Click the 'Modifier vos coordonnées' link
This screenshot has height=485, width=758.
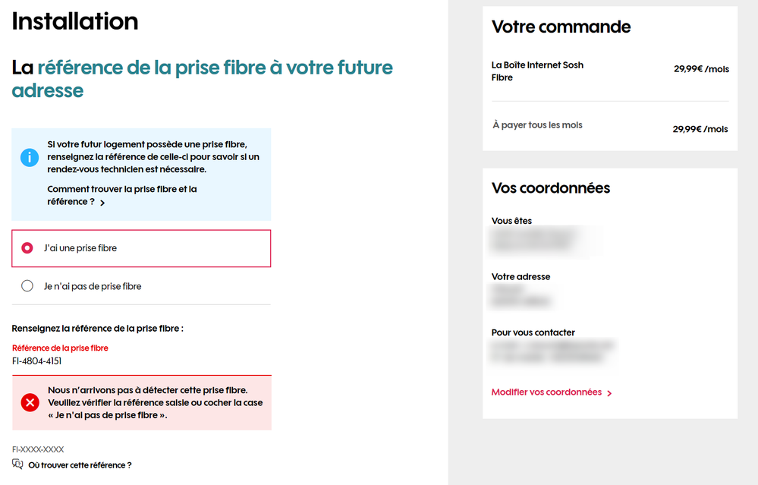tap(546, 392)
